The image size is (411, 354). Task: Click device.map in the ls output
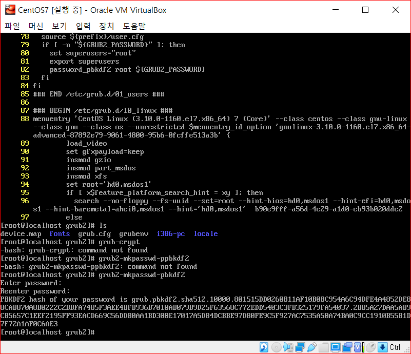point(21,234)
